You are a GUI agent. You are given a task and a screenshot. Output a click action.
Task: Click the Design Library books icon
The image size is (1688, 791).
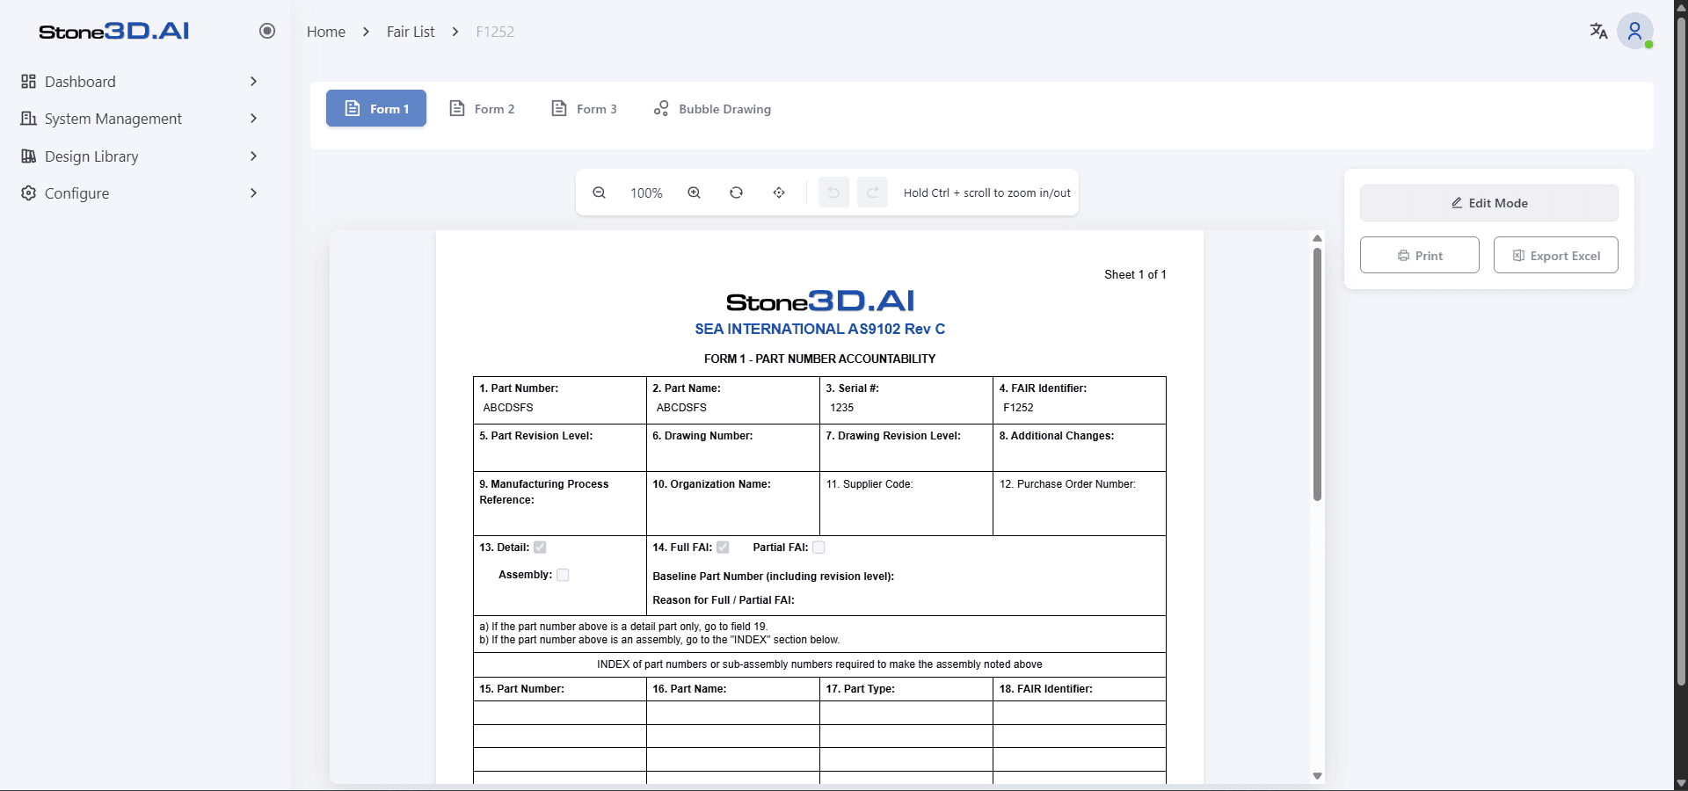(x=28, y=156)
